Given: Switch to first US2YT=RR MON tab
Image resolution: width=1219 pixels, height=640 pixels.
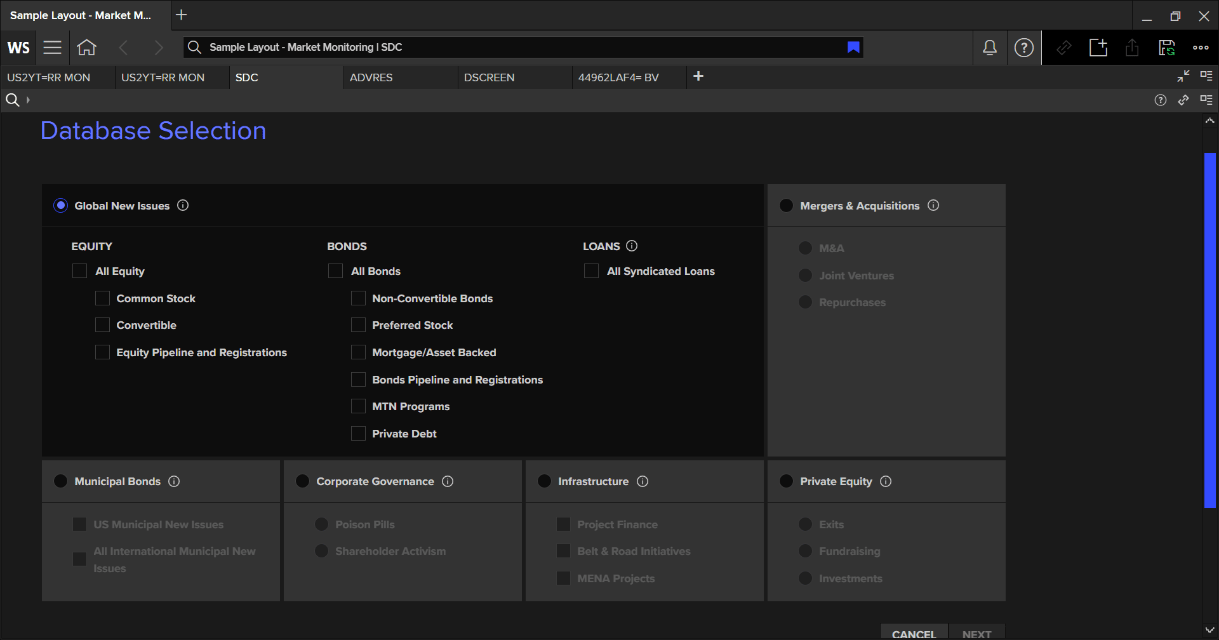Looking at the screenshot, I should [x=57, y=77].
